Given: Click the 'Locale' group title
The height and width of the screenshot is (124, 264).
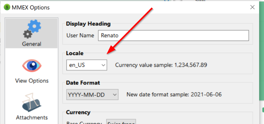Looking at the screenshot, I should pyautogui.click(x=75, y=53).
